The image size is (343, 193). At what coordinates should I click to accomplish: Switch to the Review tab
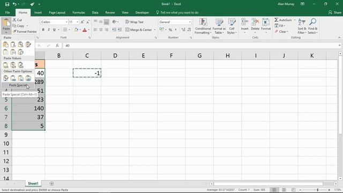(x=110, y=12)
